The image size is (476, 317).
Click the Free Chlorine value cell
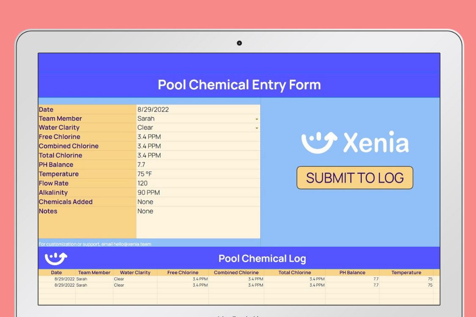[199, 137]
